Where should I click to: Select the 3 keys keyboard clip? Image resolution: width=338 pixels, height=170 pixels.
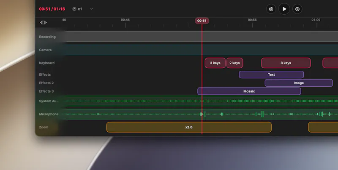point(215,63)
